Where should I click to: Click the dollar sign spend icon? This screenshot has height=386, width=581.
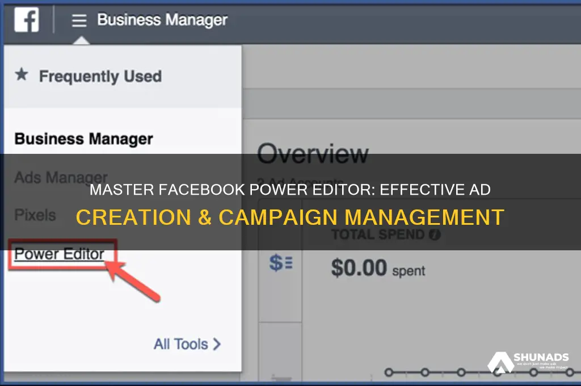tap(281, 262)
